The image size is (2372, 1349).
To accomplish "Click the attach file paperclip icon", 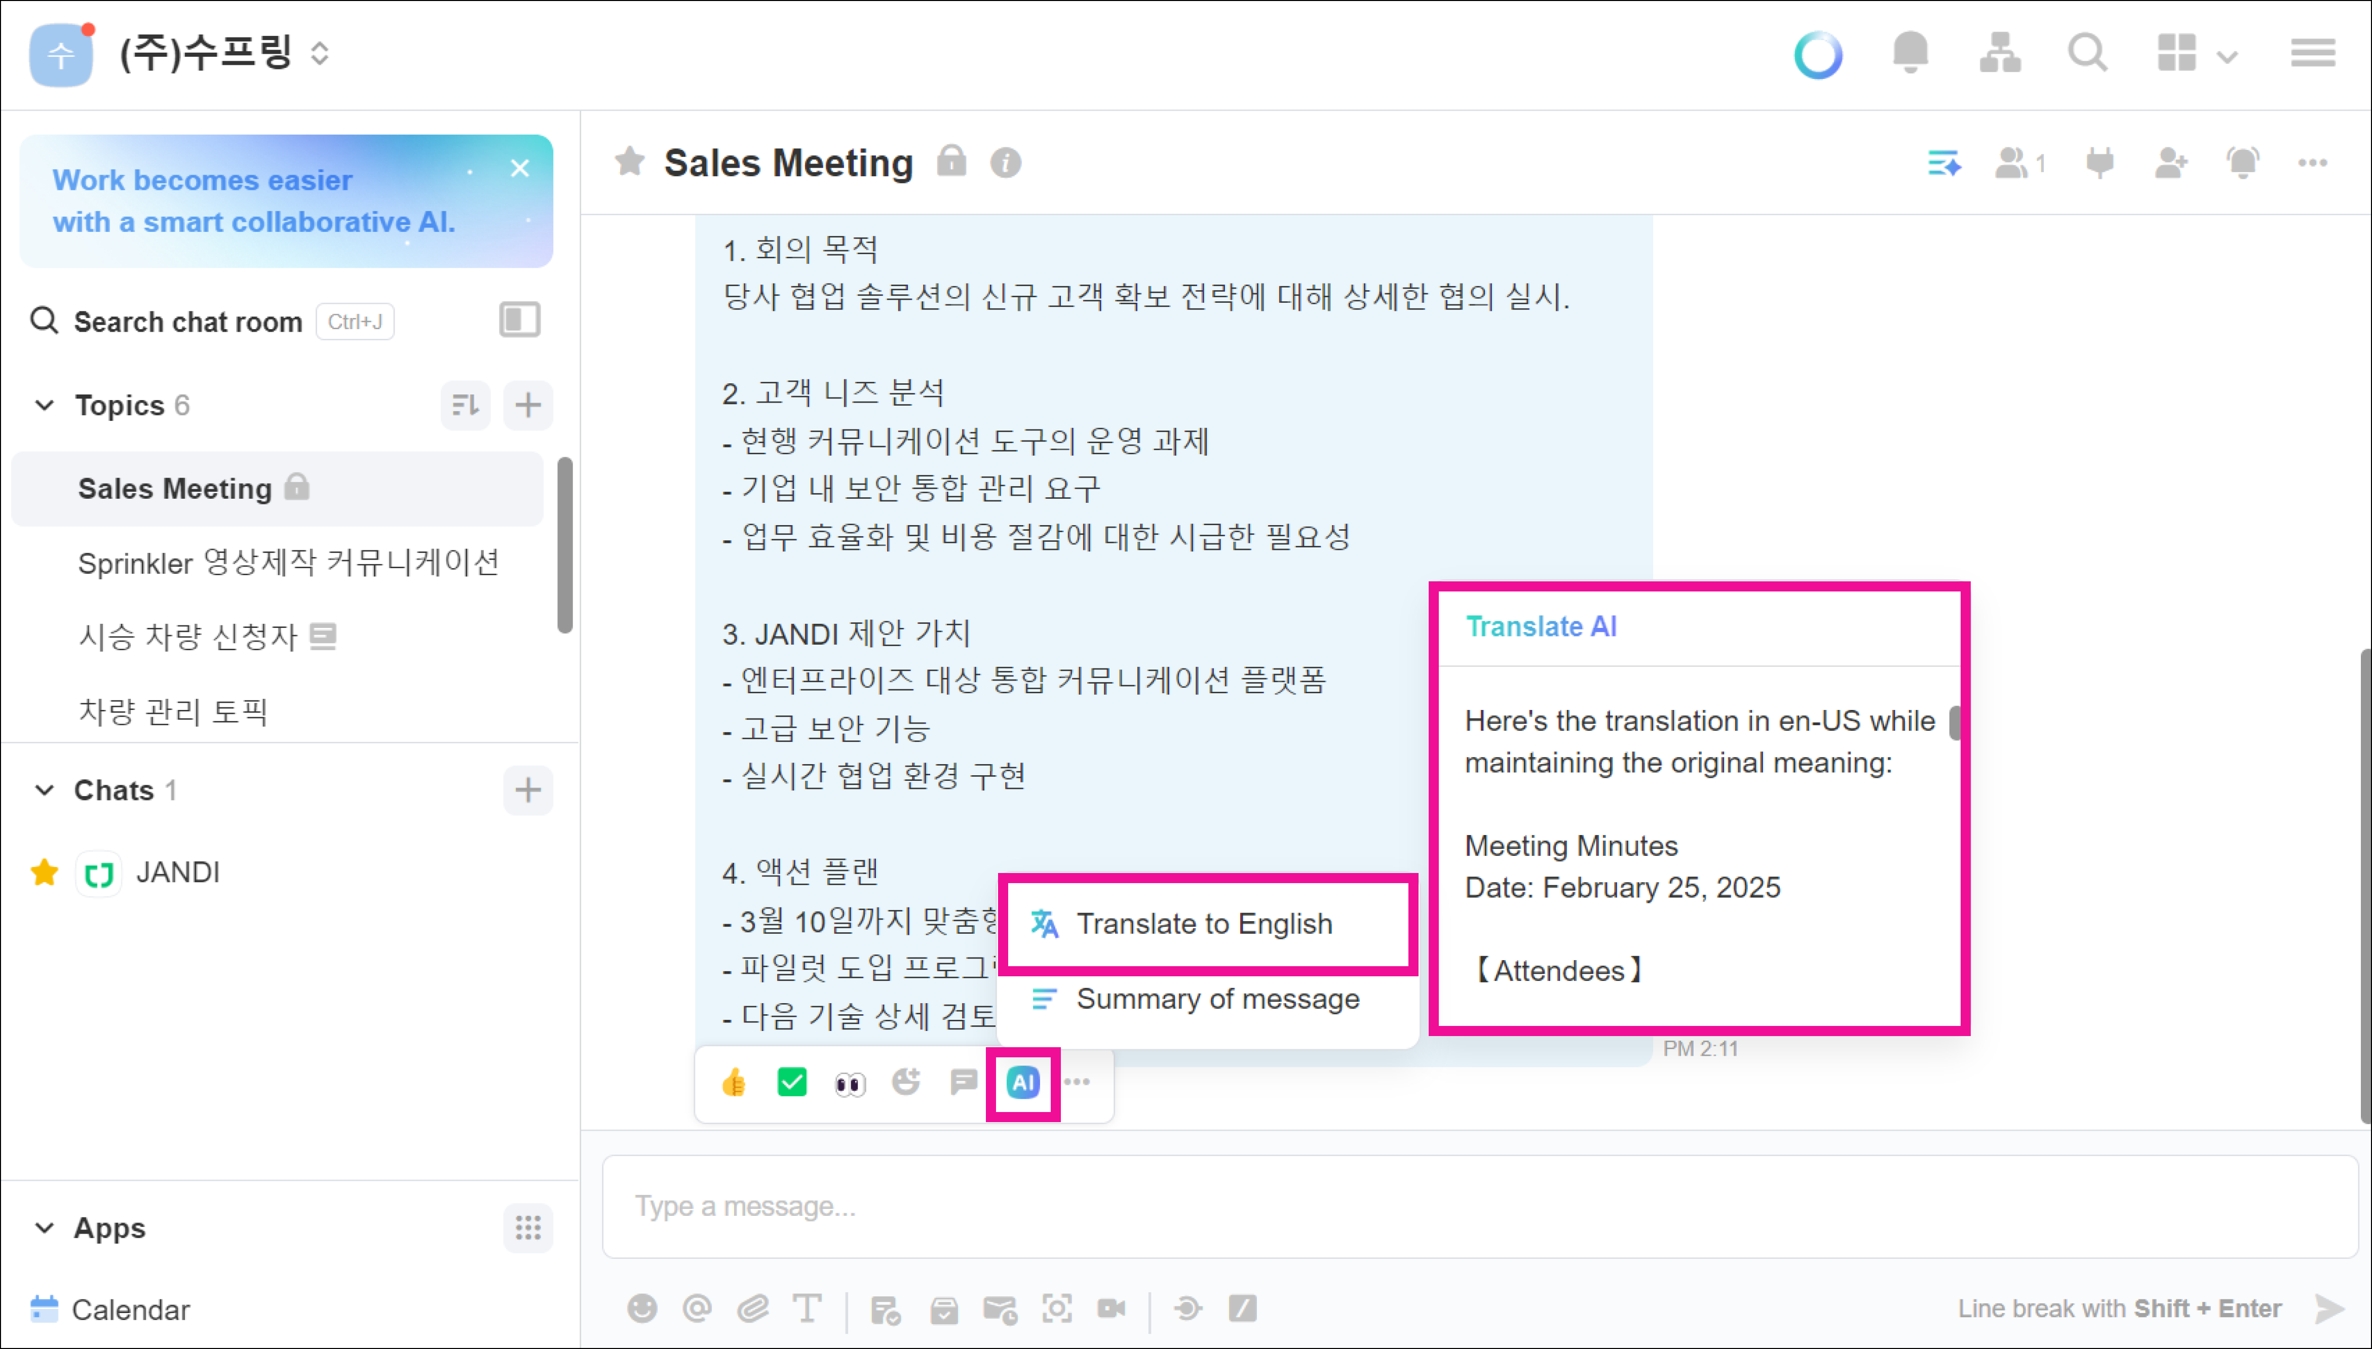I will [753, 1309].
